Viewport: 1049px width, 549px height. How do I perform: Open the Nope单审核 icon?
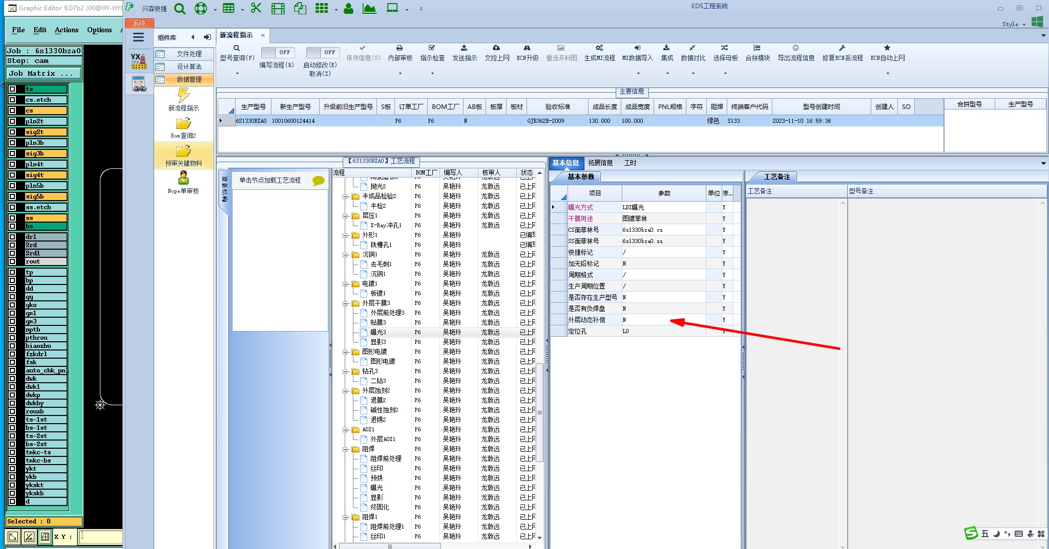pos(183,178)
